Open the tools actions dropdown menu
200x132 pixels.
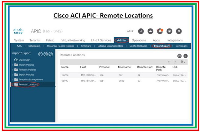click(x=182, y=62)
